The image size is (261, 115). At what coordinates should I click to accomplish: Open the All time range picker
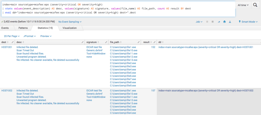tap(243, 5)
